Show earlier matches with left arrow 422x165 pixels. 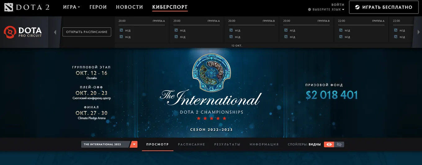click(55, 32)
